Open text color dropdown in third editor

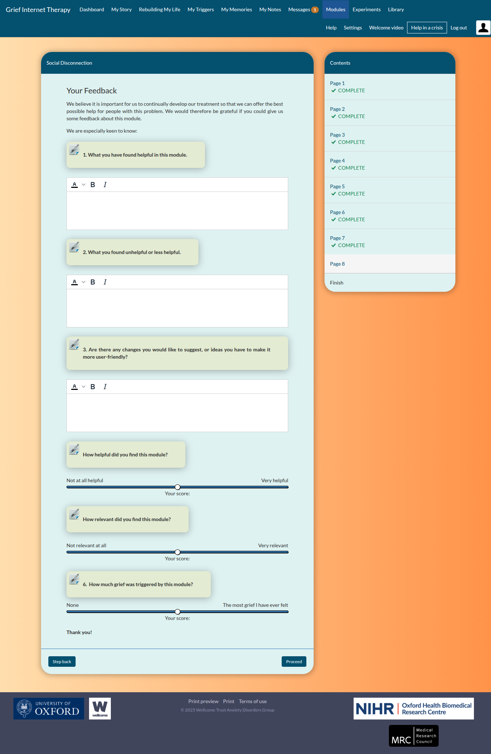(x=84, y=387)
